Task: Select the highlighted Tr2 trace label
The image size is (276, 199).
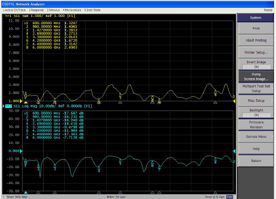Action: click(x=8, y=106)
